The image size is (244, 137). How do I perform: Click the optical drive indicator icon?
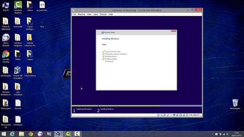[x=162, y=115]
